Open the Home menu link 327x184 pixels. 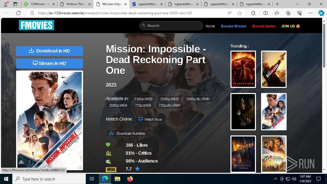click(x=210, y=26)
